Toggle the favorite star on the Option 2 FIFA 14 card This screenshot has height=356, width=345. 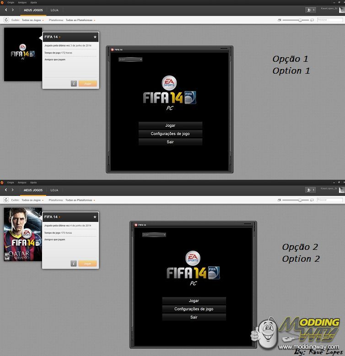pos(95,217)
